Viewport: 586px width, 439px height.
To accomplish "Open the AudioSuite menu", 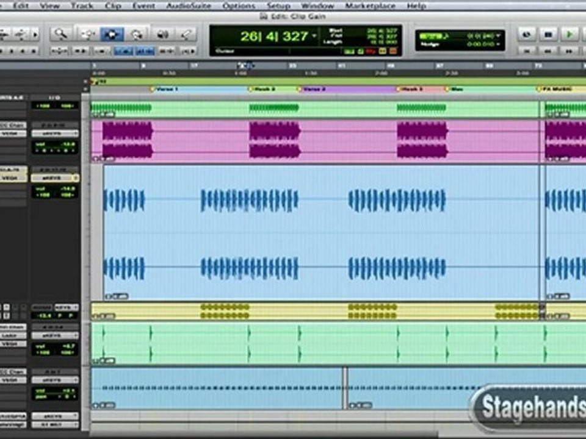I will coord(189,5).
